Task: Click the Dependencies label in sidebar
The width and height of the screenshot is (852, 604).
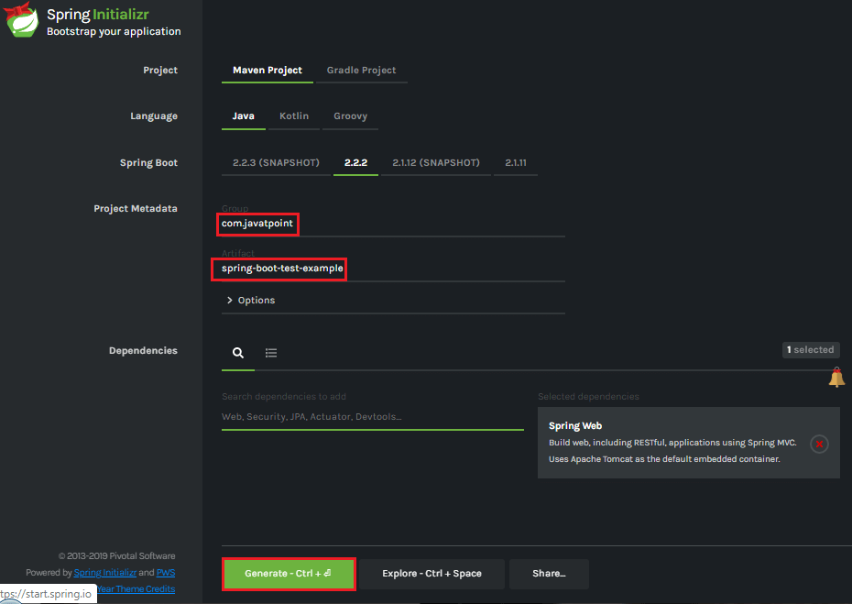Action: (145, 350)
